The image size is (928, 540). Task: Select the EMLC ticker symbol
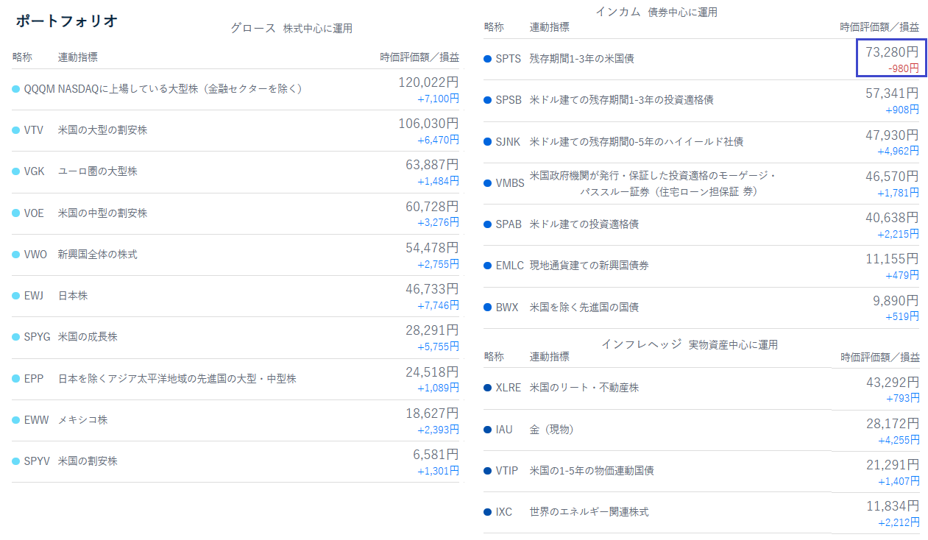[x=509, y=265]
